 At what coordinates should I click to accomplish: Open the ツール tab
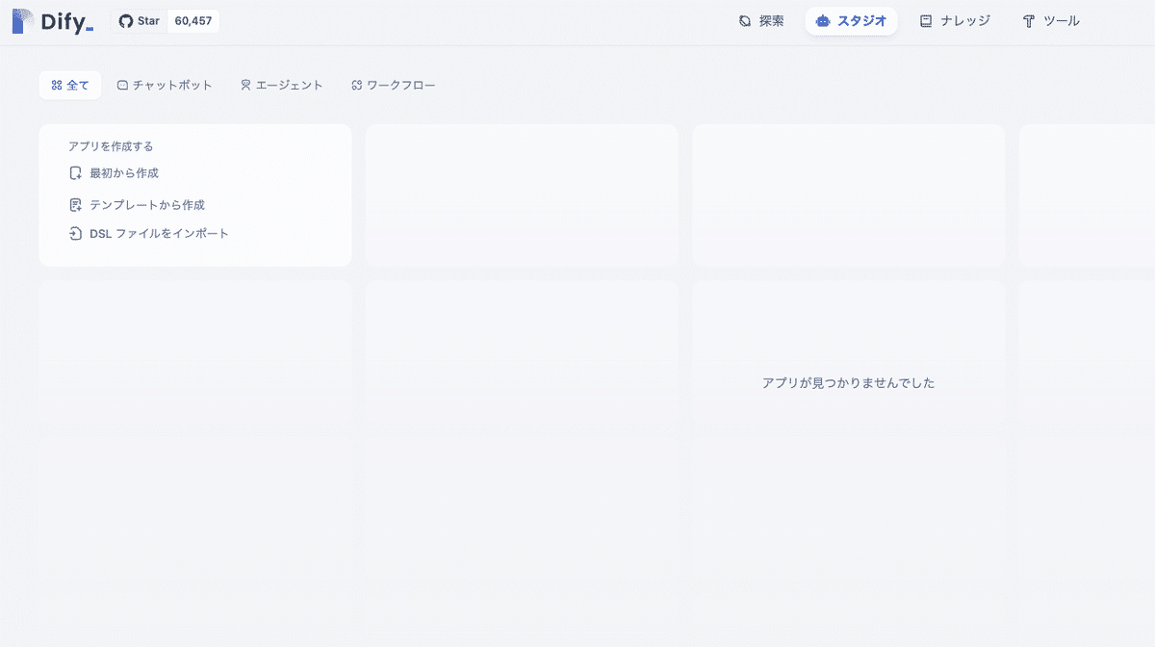(x=1051, y=21)
